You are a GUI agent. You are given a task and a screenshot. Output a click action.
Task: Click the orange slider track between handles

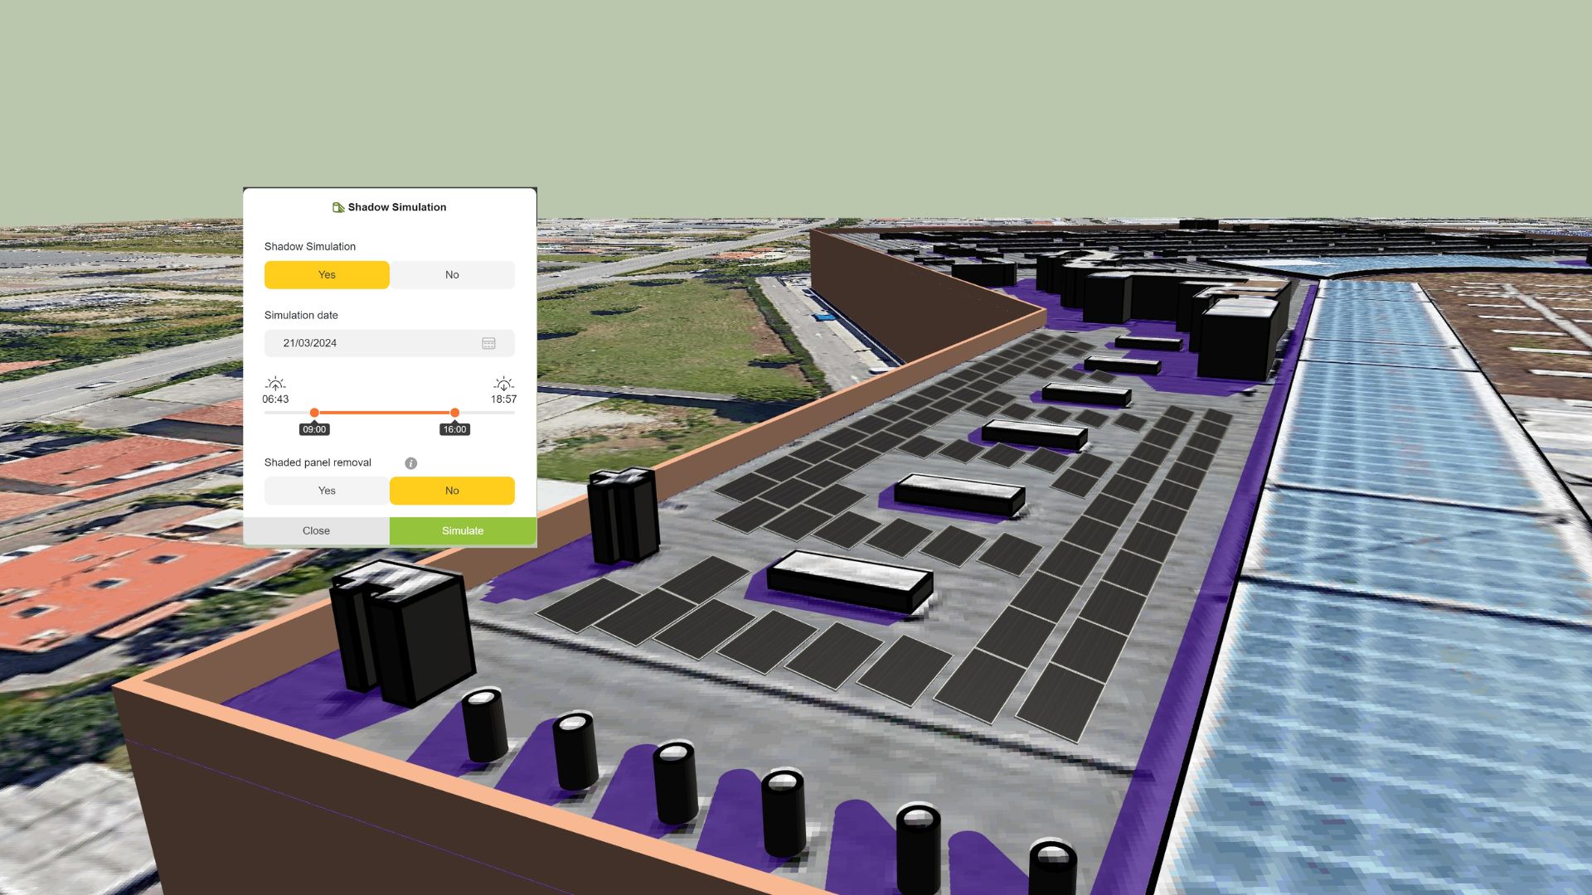click(385, 413)
